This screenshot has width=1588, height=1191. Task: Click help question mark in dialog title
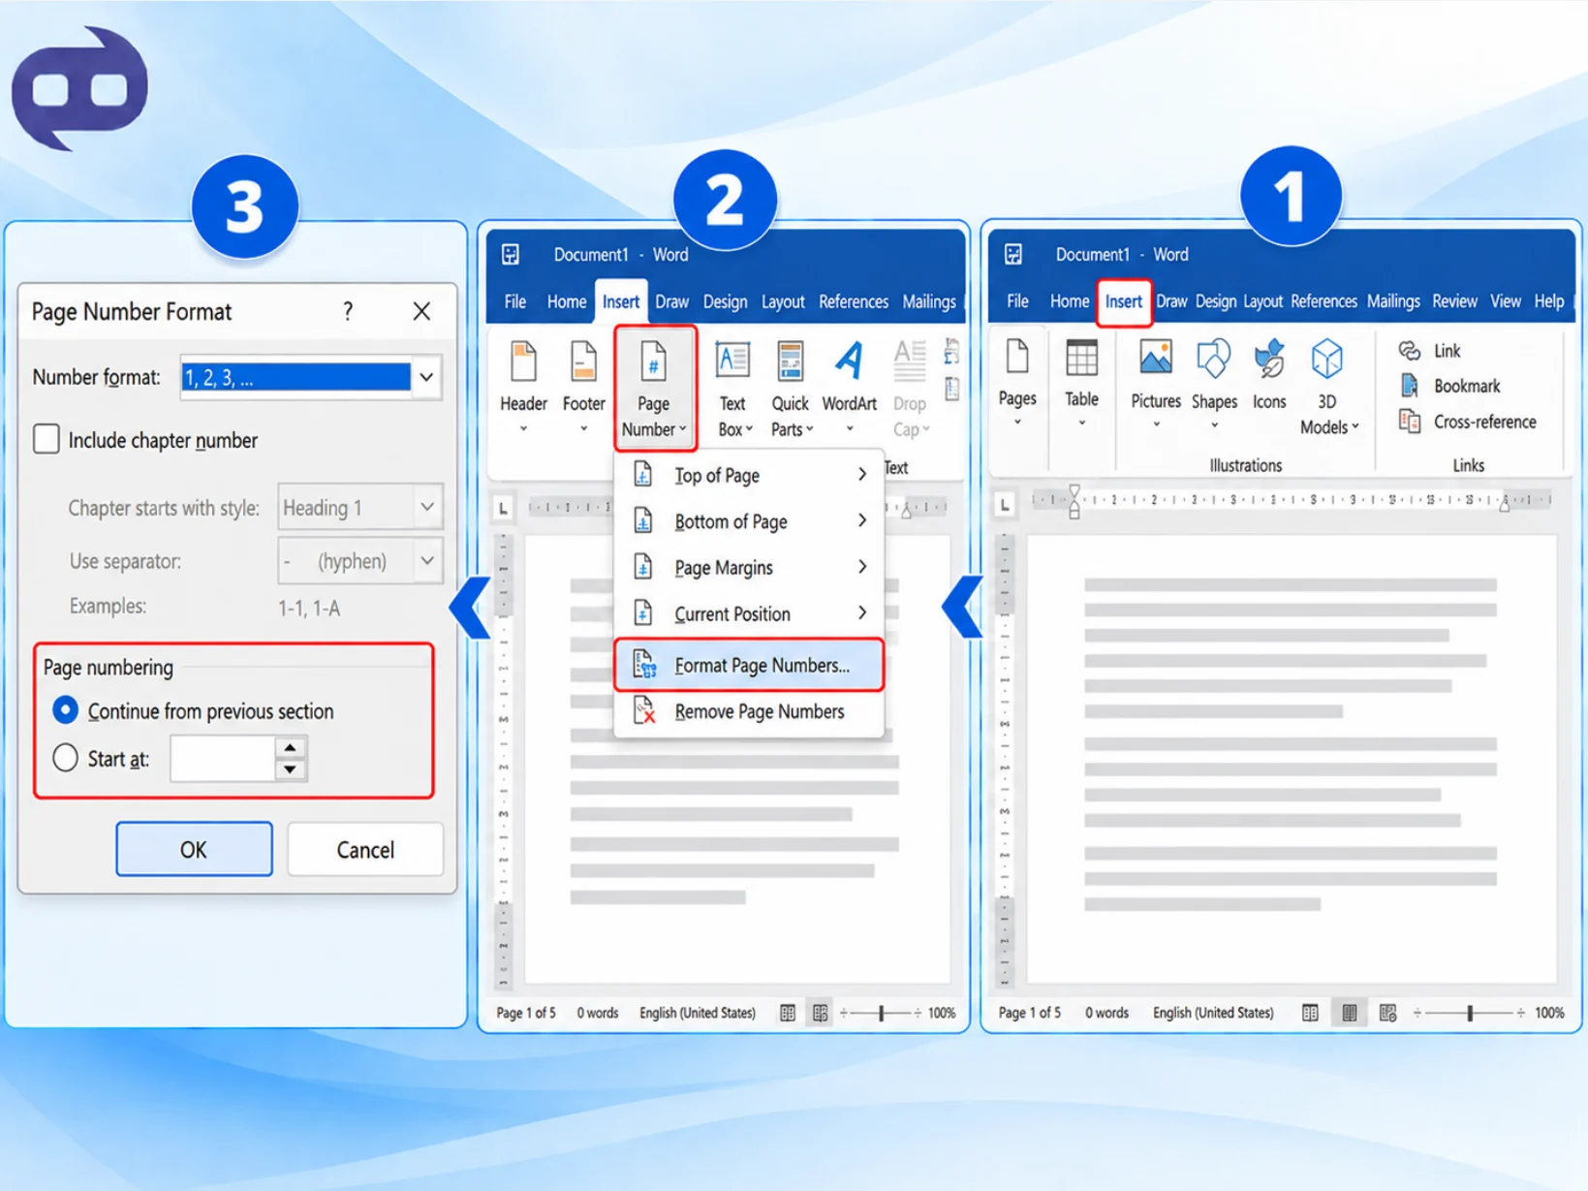(348, 311)
